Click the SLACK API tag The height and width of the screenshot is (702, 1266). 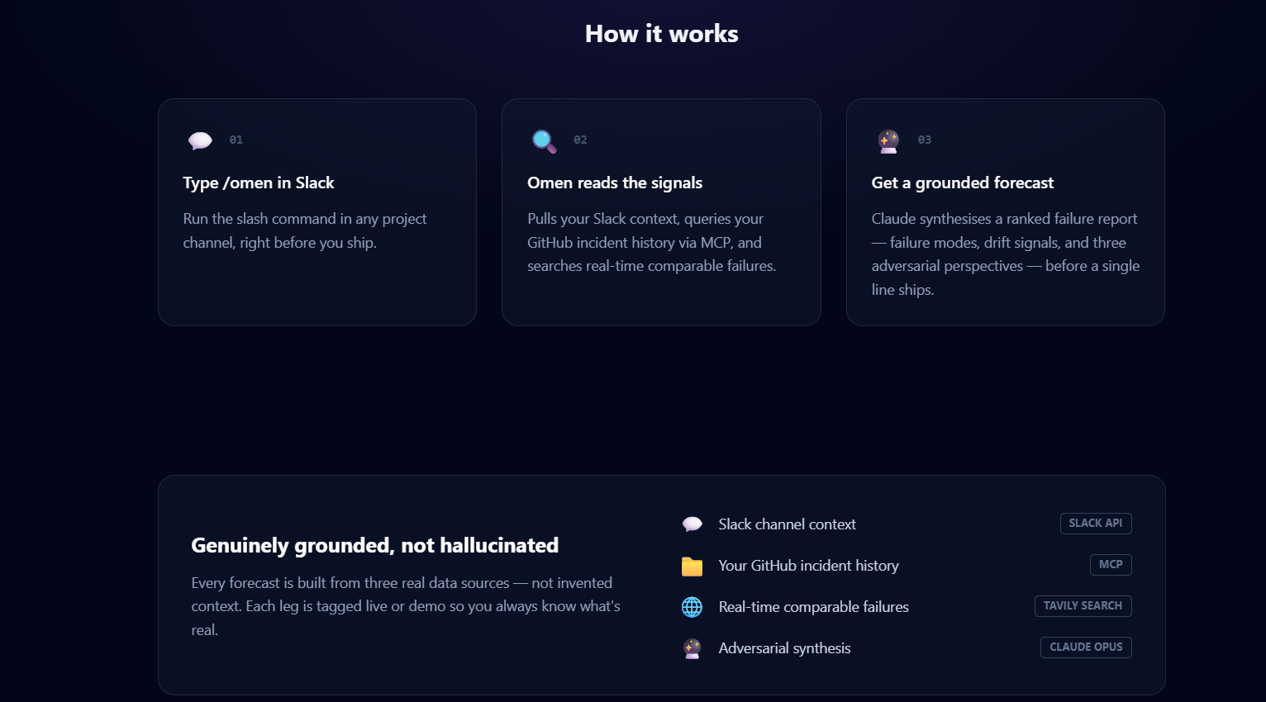click(x=1096, y=524)
